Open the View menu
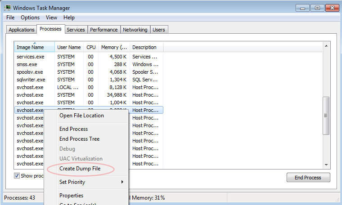This screenshot has width=342, height=205. 51,18
